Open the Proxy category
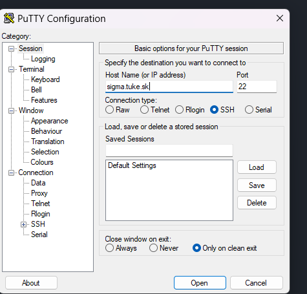This screenshot has width=307, height=294. click(x=39, y=193)
